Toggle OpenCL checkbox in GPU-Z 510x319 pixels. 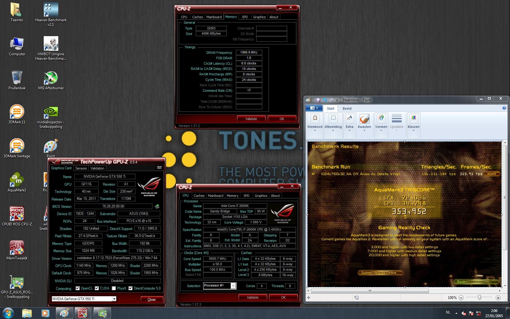click(78, 288)
